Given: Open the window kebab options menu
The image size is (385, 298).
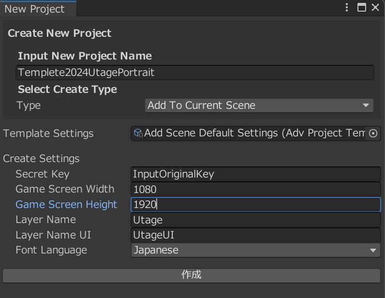Looking at the screenshot, I should click(347, 7).
